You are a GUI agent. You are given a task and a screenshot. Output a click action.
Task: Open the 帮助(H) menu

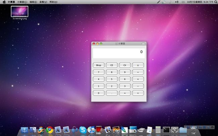tap(54, 2)
